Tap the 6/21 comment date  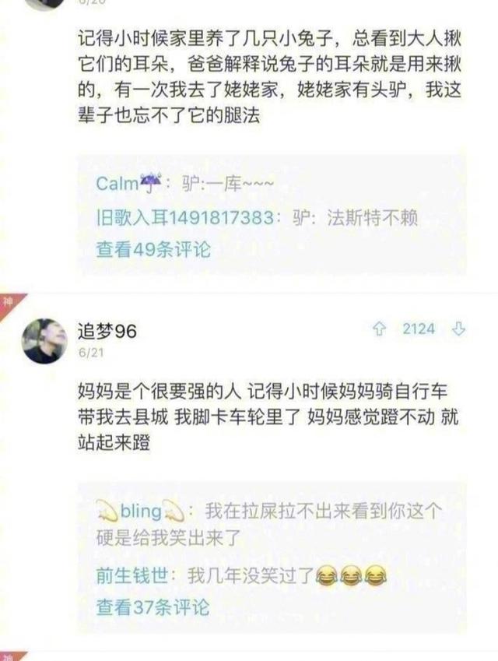(91, 353)
